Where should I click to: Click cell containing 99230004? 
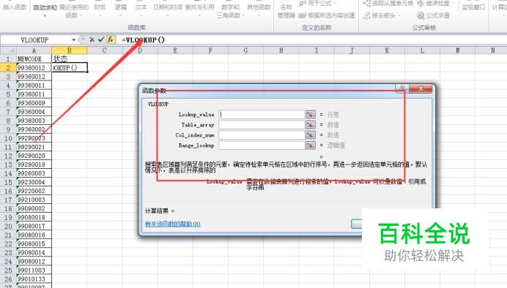[34, 182]
